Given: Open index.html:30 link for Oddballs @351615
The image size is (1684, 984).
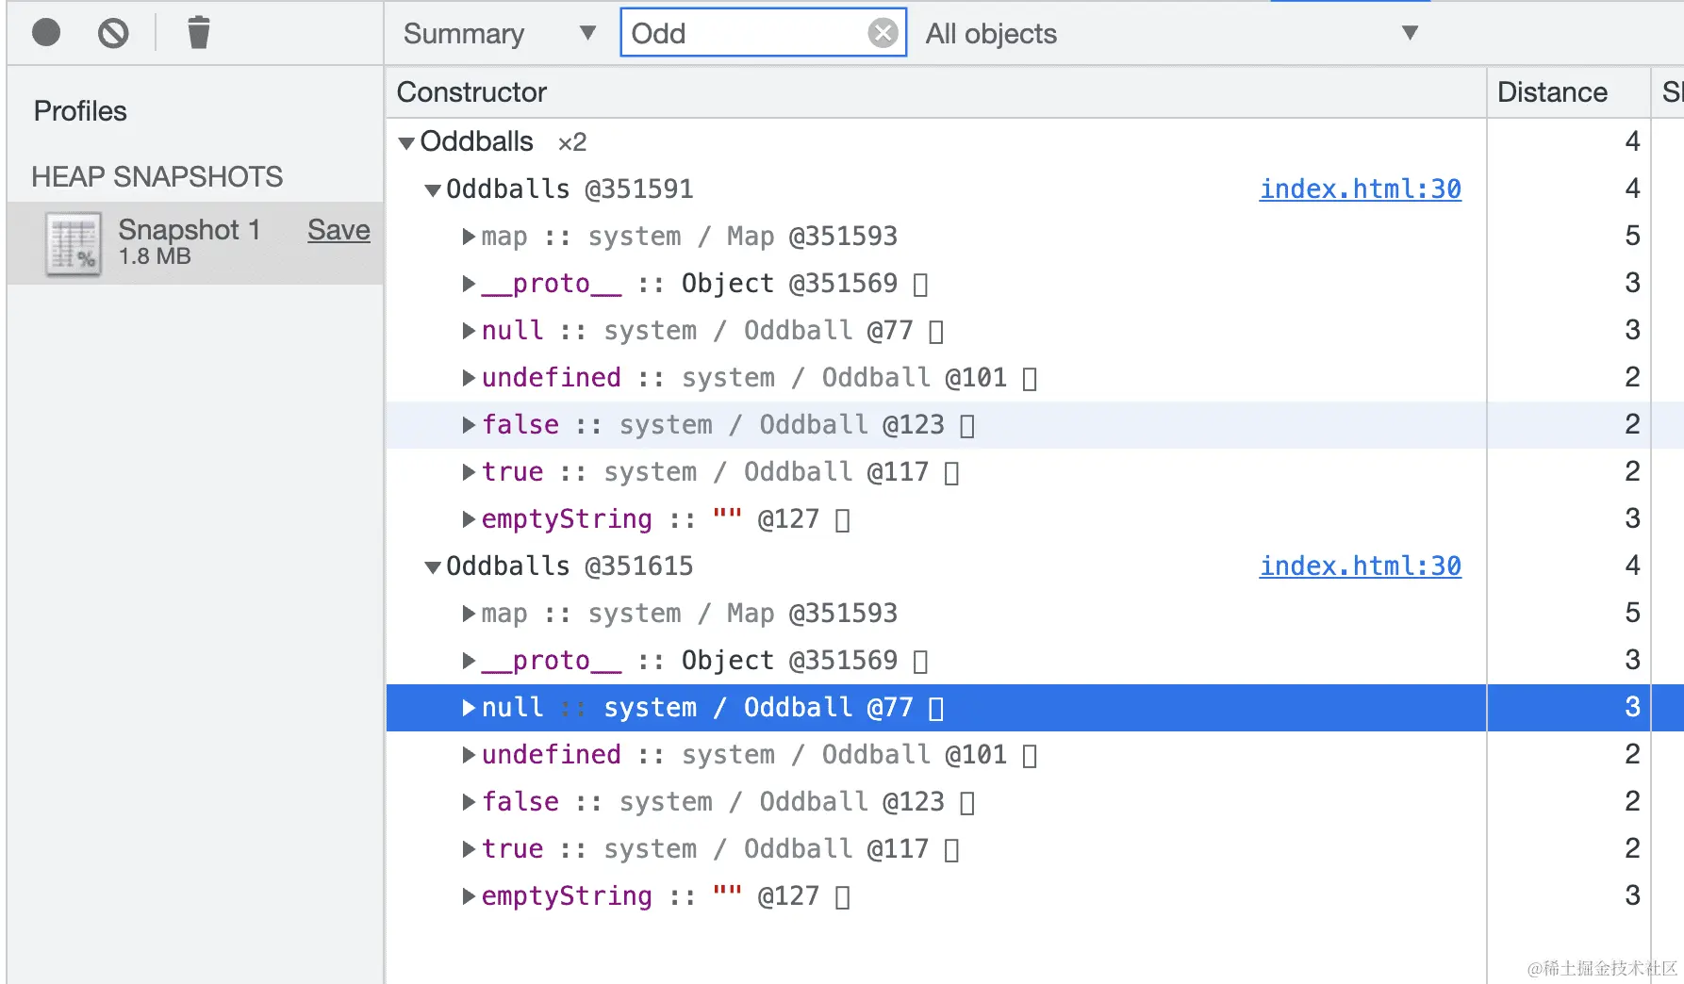Looking at the screenshot, I should 1360,566.
